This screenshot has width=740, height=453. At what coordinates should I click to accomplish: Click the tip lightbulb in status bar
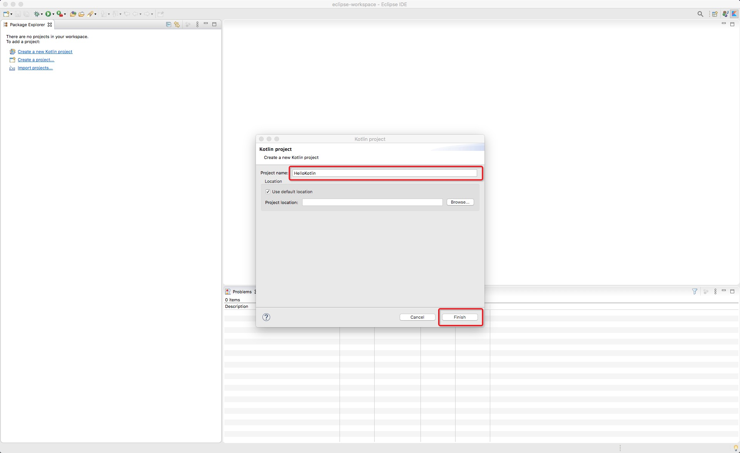(735, 448)
